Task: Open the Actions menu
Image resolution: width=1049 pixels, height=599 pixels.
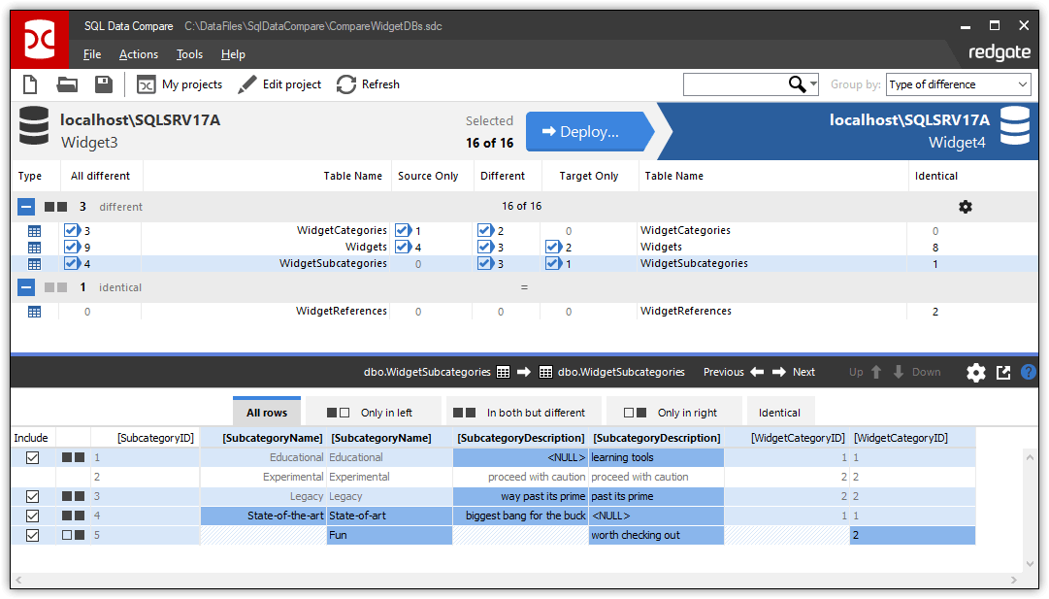Action: 138,53
